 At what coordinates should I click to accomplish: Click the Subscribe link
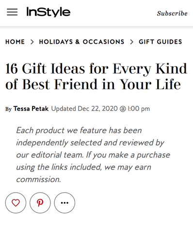pos(172,13)
